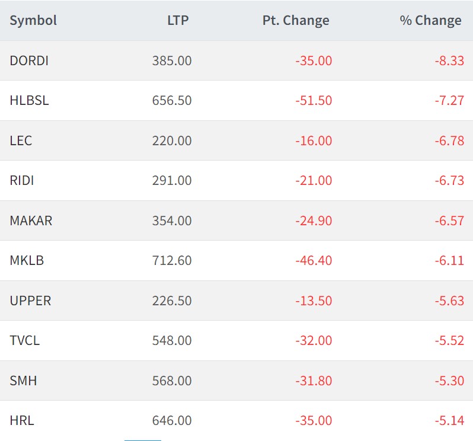
Task: Select HRL's percent change -5.14
Action: coord(449,421)
